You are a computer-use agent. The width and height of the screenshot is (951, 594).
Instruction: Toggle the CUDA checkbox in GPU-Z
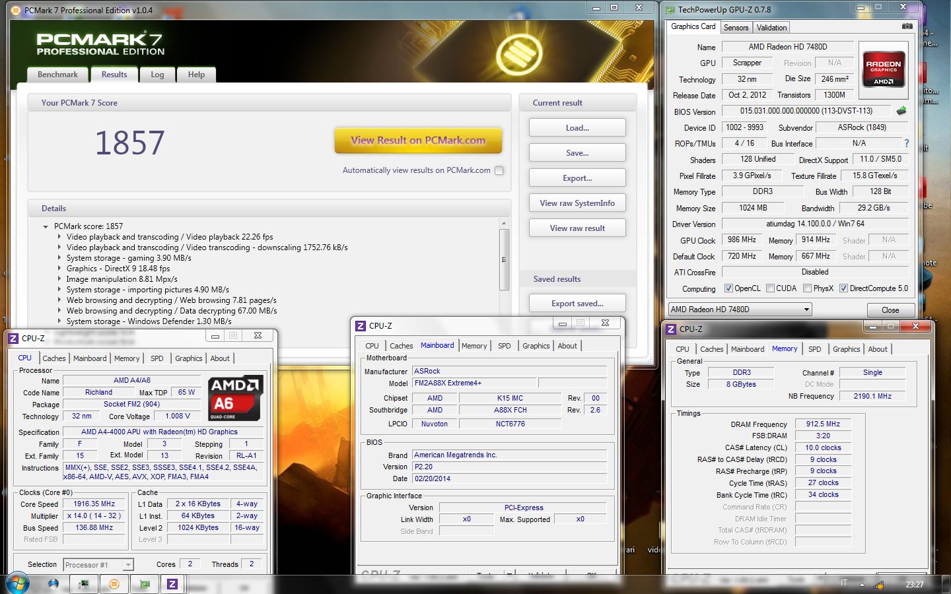point(770,288)
